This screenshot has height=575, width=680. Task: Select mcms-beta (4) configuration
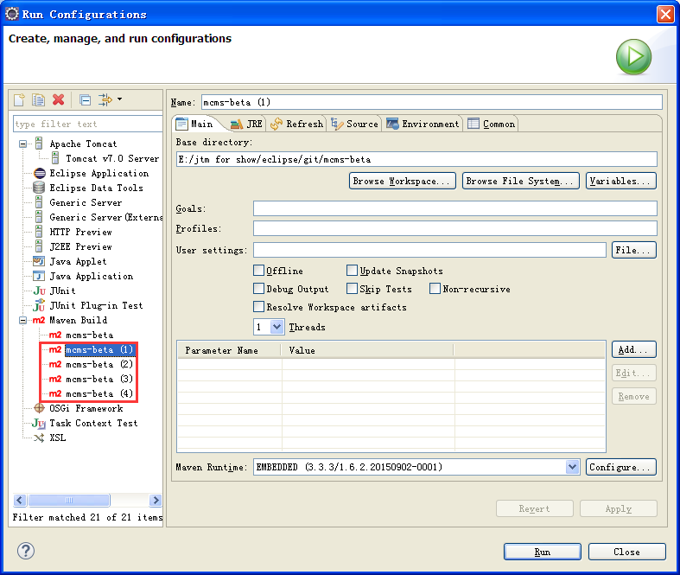point(99,394)
